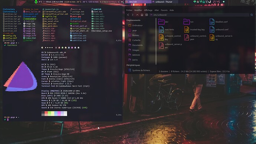Open gege home in sidebar
Screen dimensions: 256x144
pyautogui.click(x=132, y=30)
